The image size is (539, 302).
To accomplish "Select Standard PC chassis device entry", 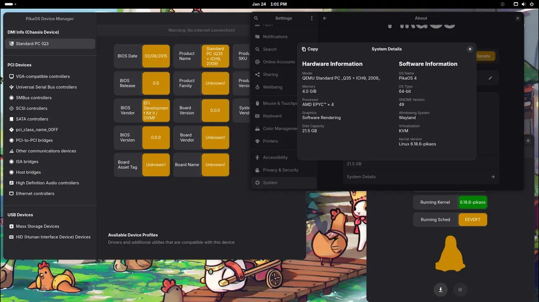I will pos(50,44).
